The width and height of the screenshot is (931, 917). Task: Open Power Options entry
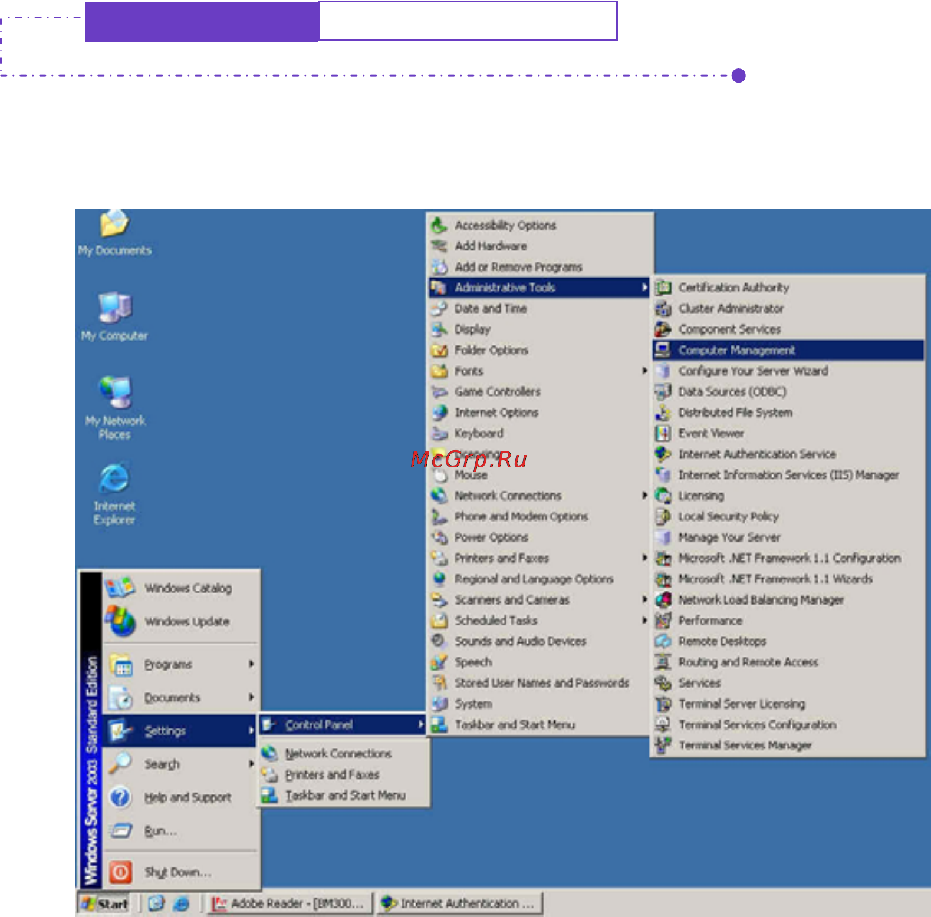539,537
